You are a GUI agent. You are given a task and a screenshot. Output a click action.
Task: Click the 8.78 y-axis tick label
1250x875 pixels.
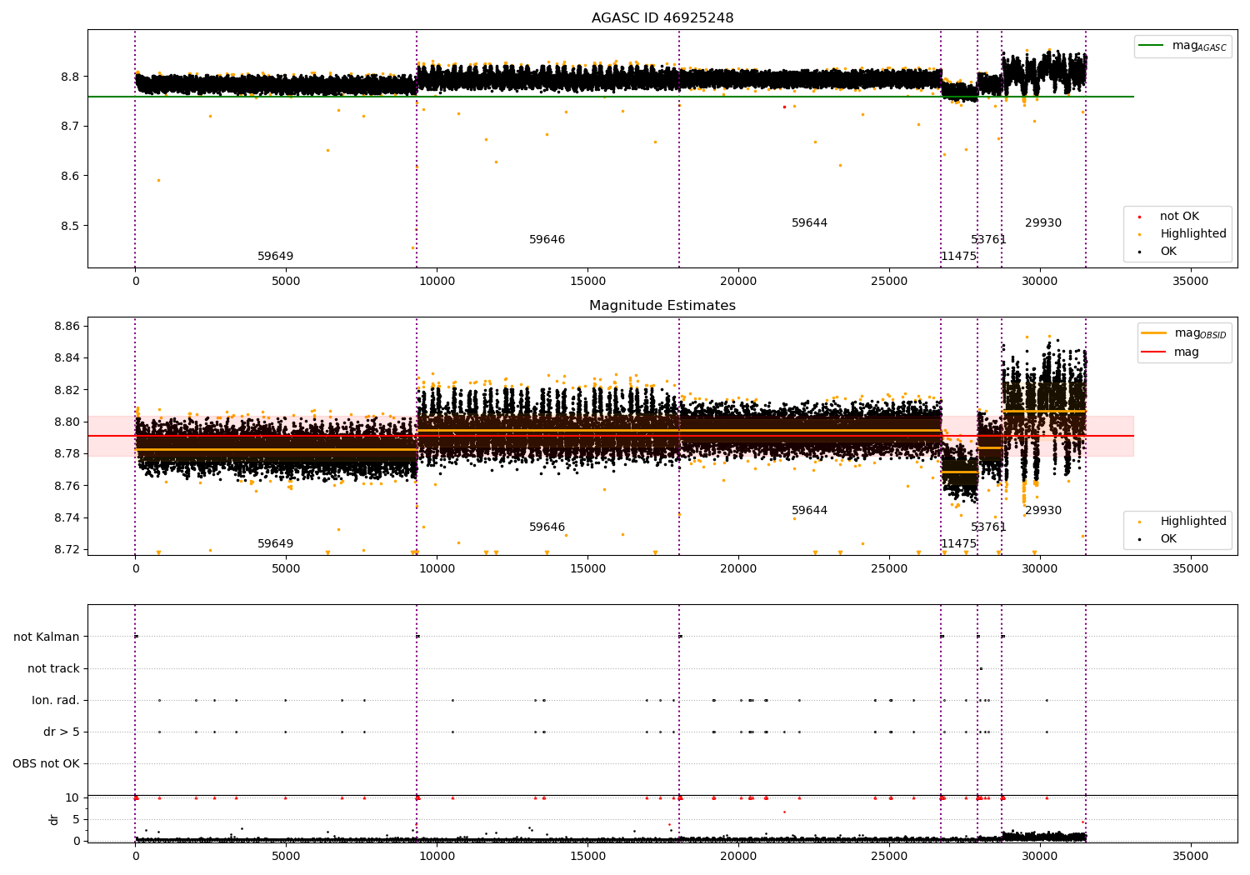(x=67, y=454)
